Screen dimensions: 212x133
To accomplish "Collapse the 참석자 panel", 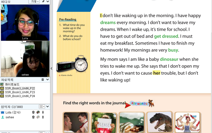I will (47, 107).
